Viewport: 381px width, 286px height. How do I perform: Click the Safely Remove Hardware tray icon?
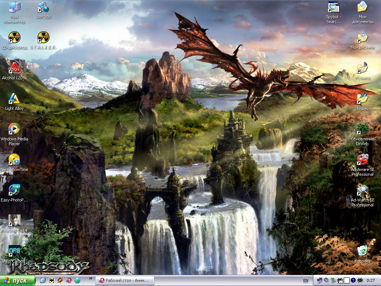pos(333,281)
